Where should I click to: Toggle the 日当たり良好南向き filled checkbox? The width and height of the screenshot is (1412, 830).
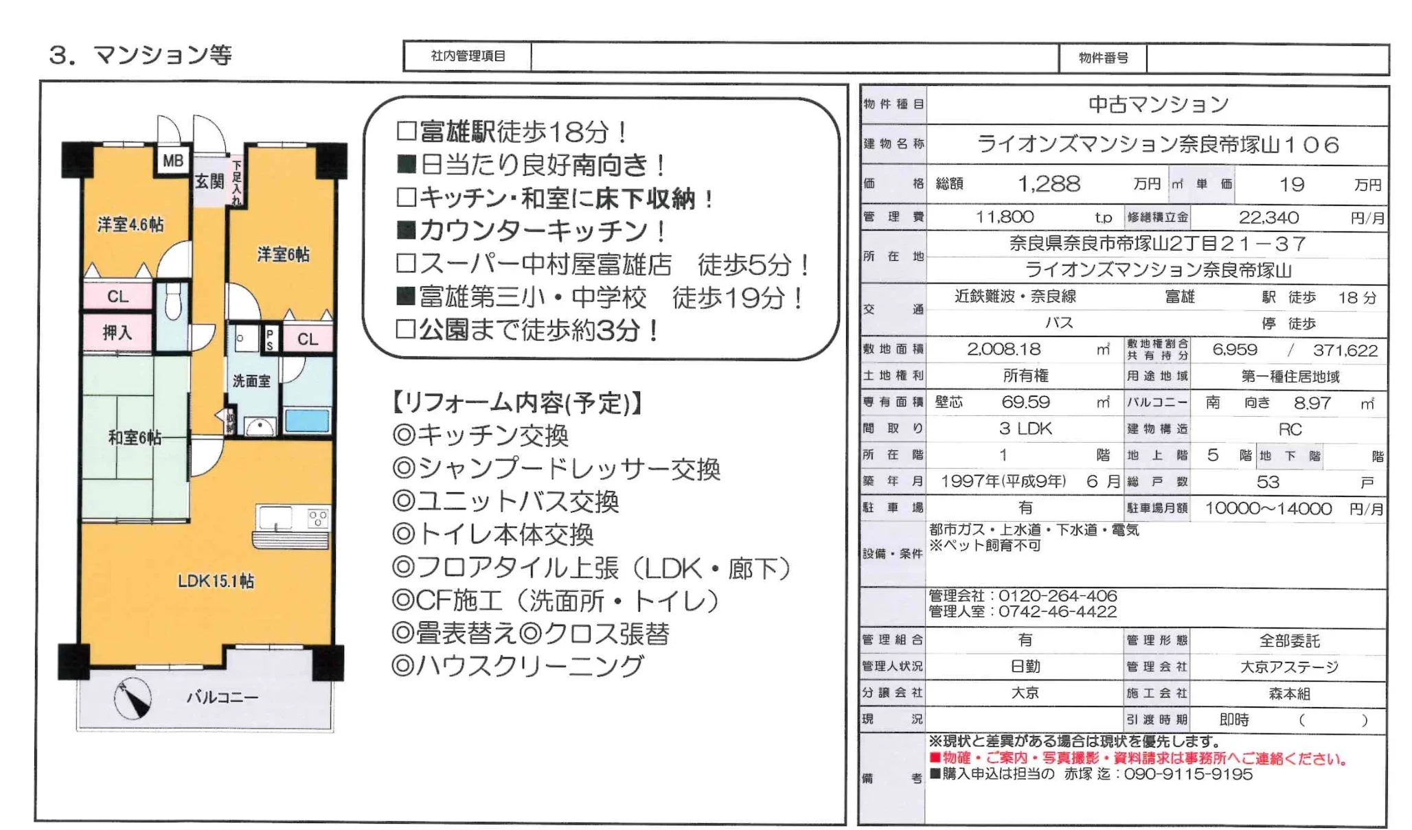[x=407, y=163]
